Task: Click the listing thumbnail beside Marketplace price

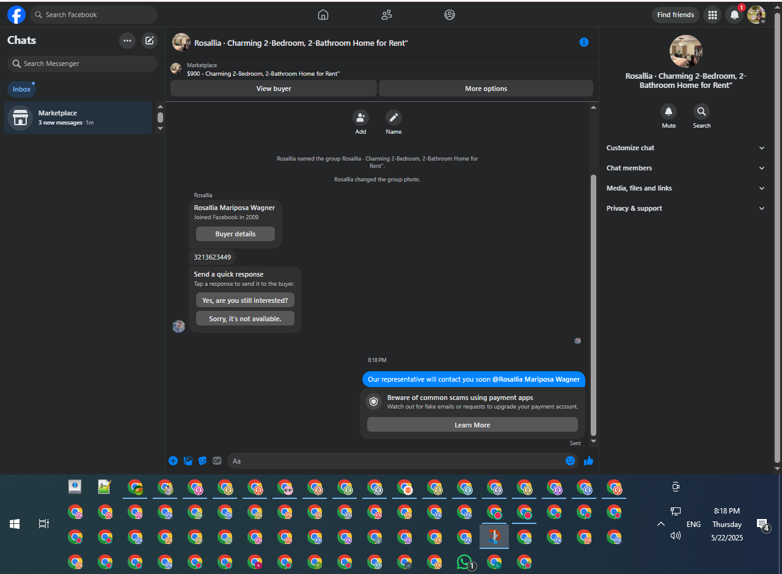Action: pyautogui.click(x=176, y=68)
